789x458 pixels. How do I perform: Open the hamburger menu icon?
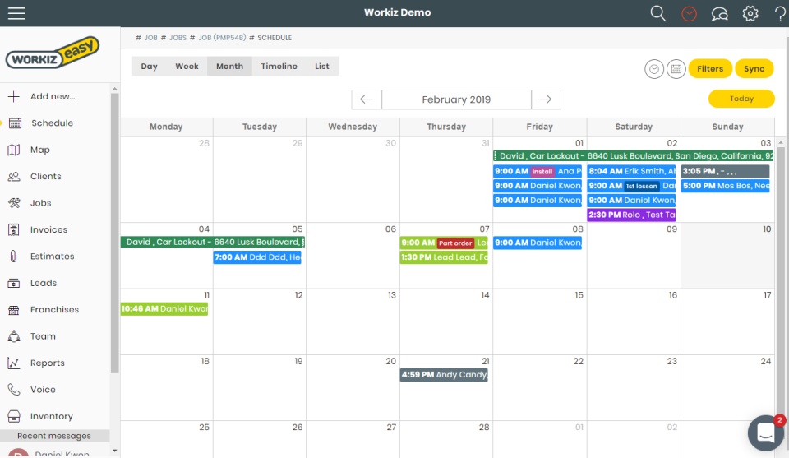16,13
